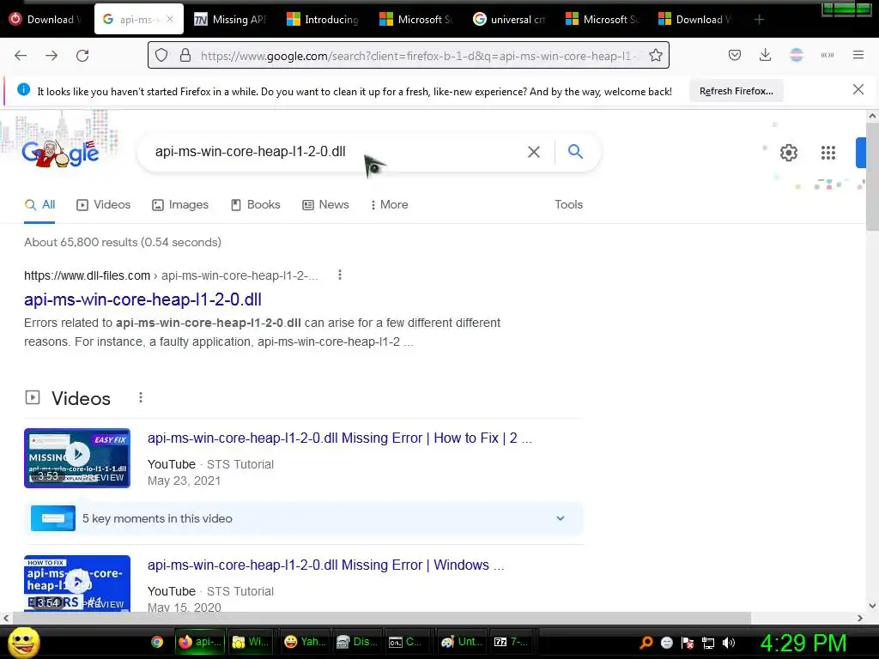This screenshot has width=879, height=659.
Task: Reload the current page
Action: pos(82,56)
